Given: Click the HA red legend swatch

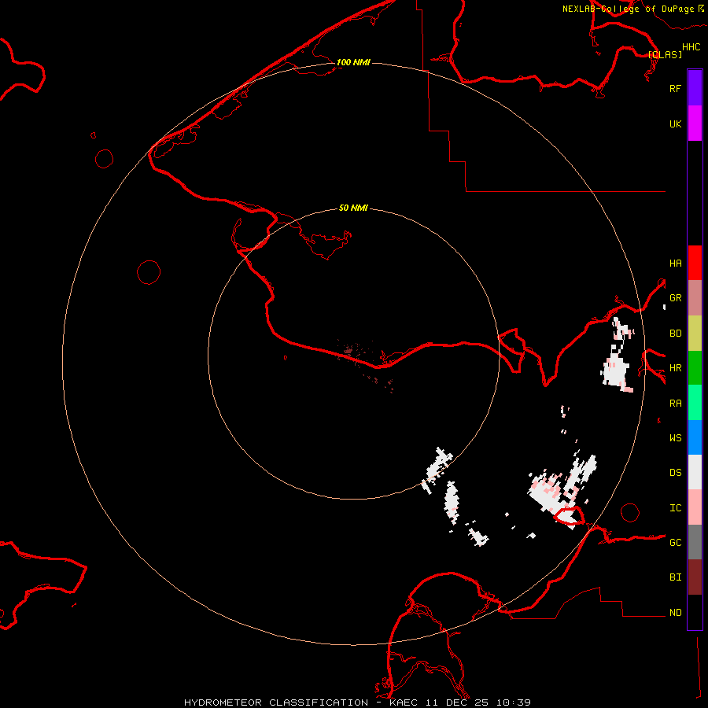Looking at the screenshot, I should tap(695, 263).
